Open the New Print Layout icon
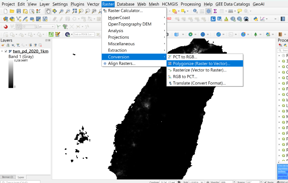 [x=25, y=11]
